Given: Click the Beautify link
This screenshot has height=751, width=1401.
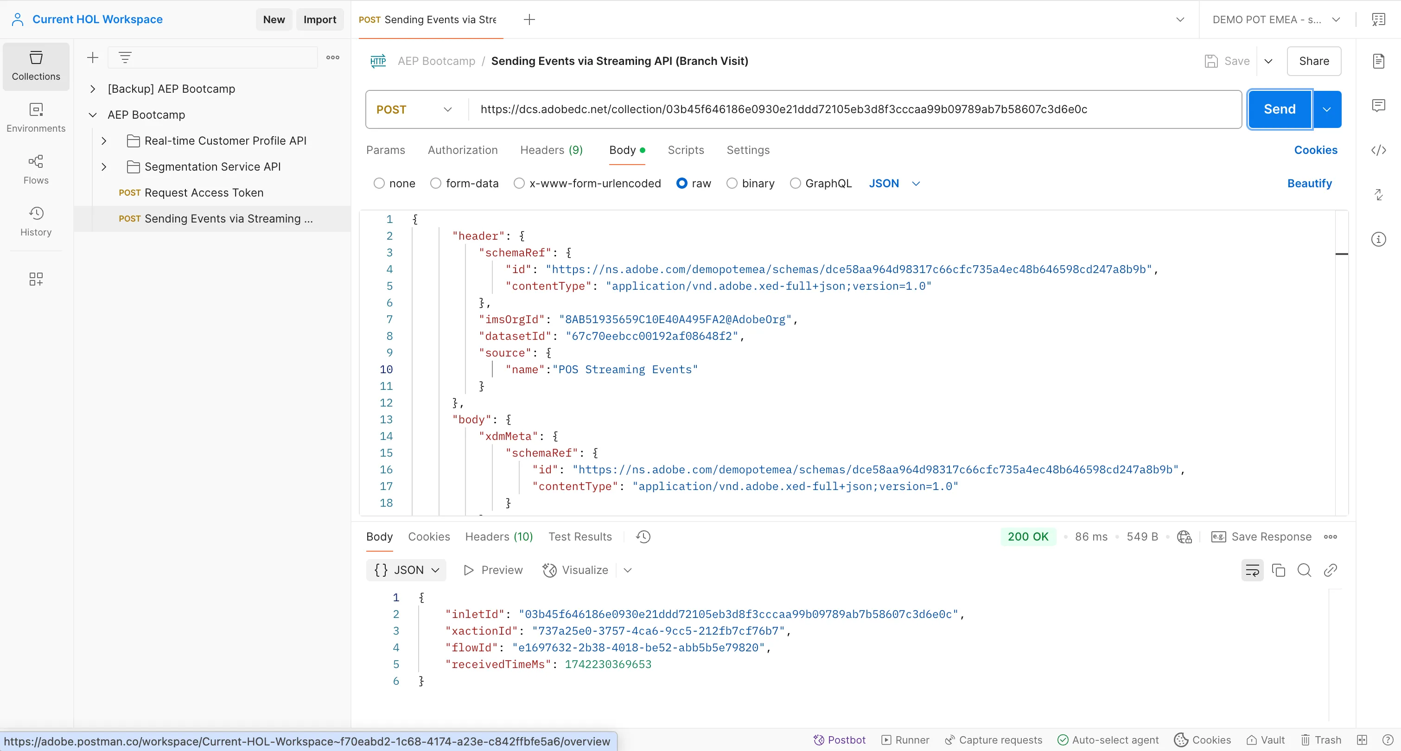Looking at the screenshot, I should click(x=1310, y=183).
